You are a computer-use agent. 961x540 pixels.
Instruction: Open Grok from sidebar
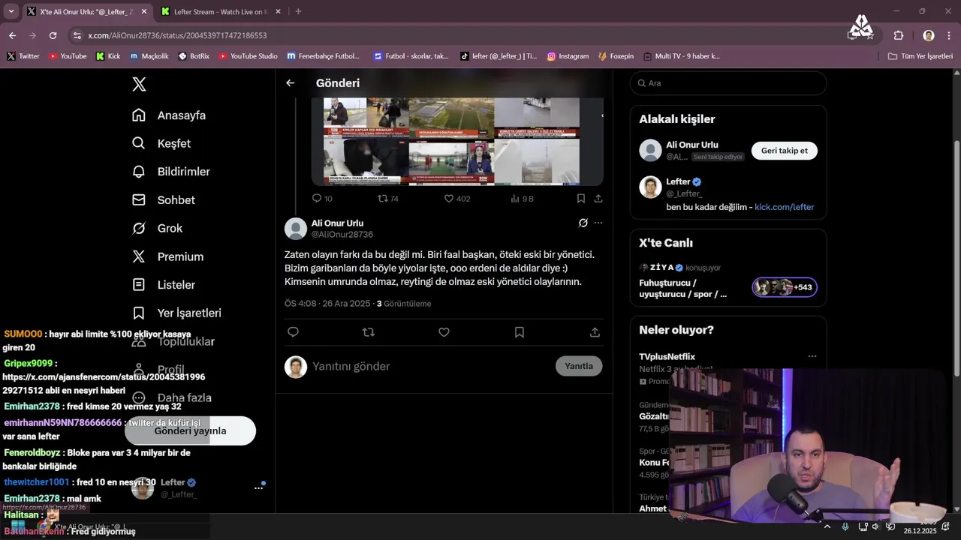click(157, 228)
